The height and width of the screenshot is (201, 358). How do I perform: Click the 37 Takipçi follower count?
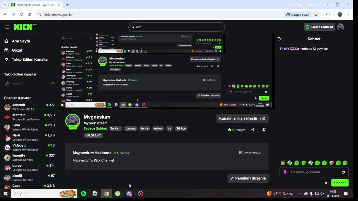pyautogui.click(x=122, y=153)
